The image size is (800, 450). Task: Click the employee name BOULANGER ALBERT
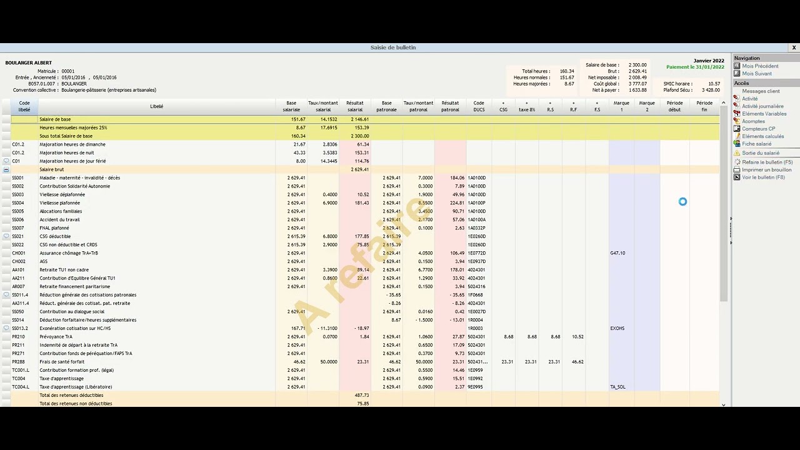29,62
